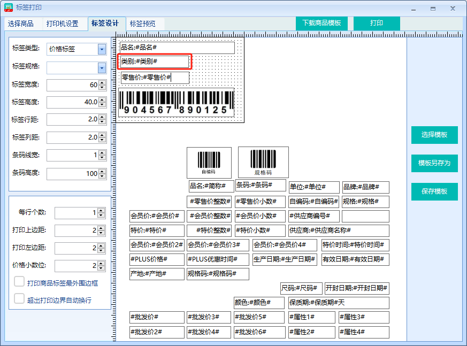This screenshot has width=467, height=346.
Task: Click the 价格小数位 input field
Action: click(76, 266)
